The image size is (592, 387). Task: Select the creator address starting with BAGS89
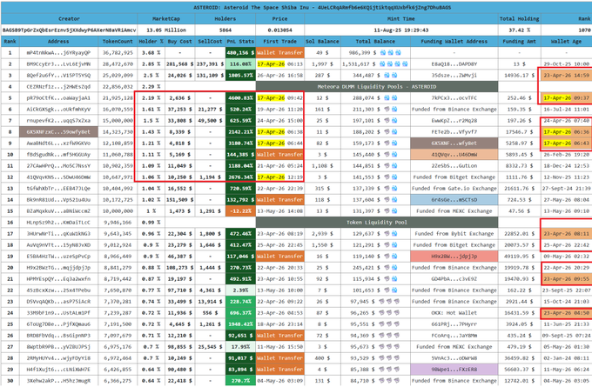click(x=69, y=30)
